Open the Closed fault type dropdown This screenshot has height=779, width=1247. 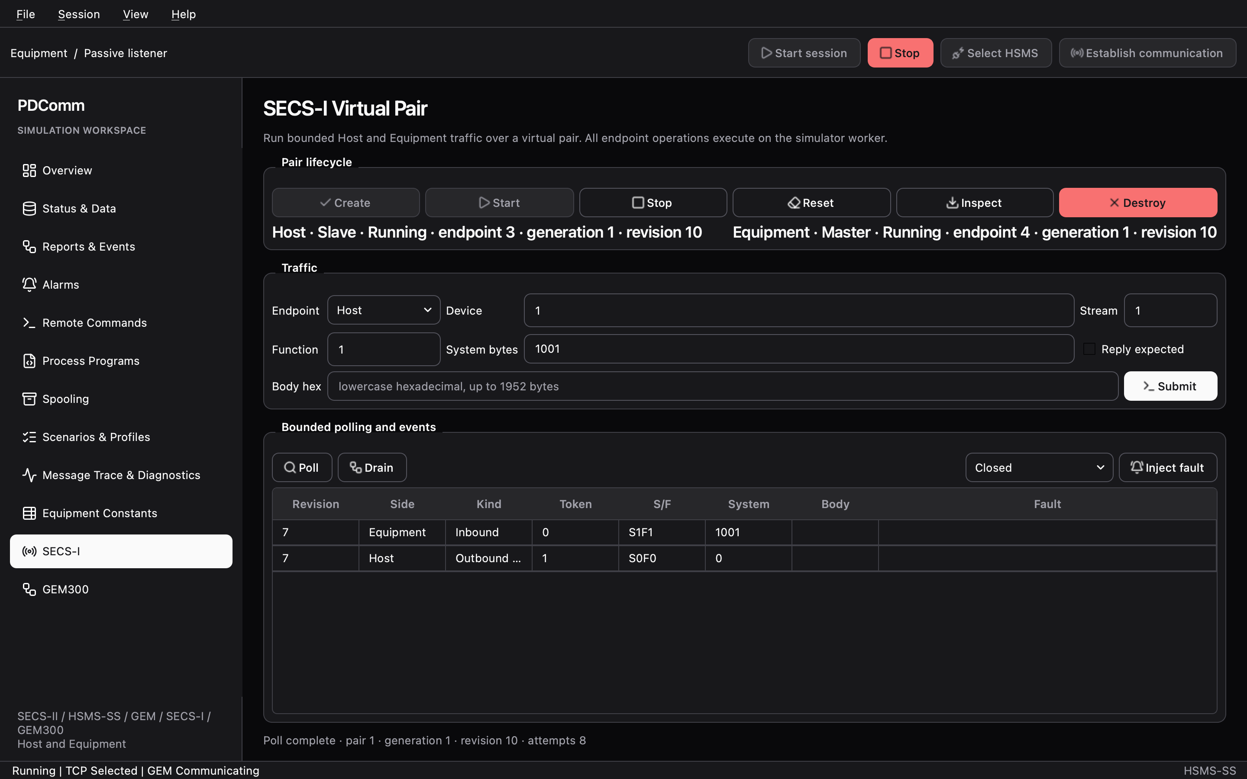(x=1039, y=467)
